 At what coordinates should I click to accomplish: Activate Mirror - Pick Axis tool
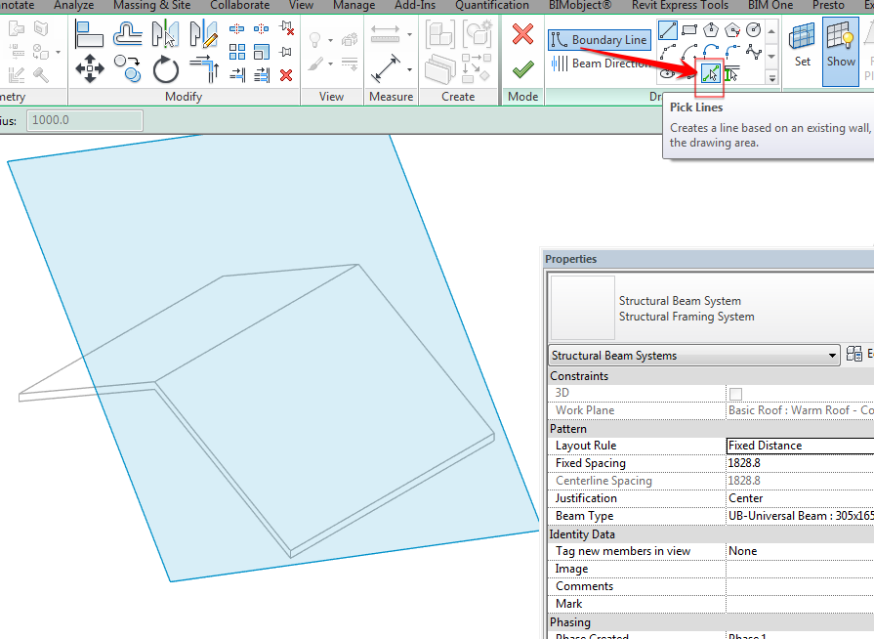coord(166,34)
